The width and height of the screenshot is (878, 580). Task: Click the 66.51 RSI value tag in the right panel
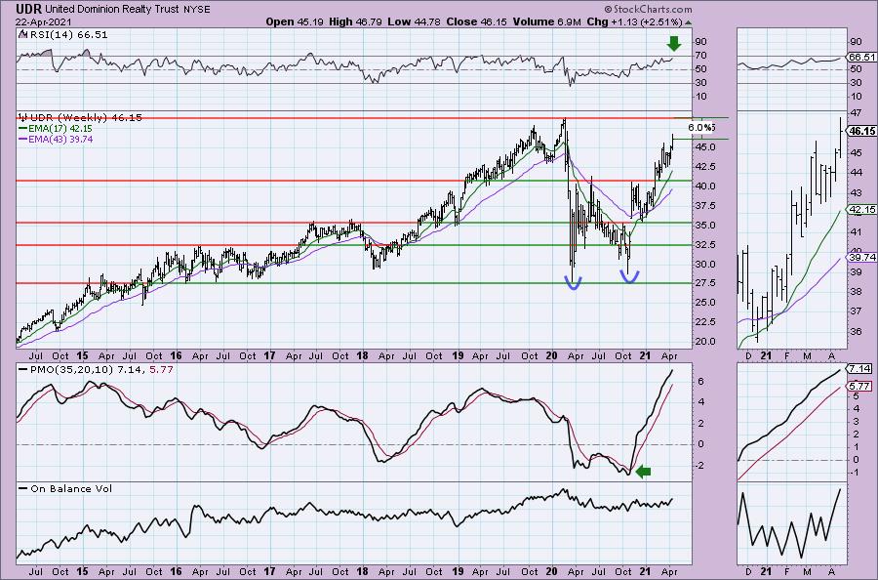tap(861, 58)
